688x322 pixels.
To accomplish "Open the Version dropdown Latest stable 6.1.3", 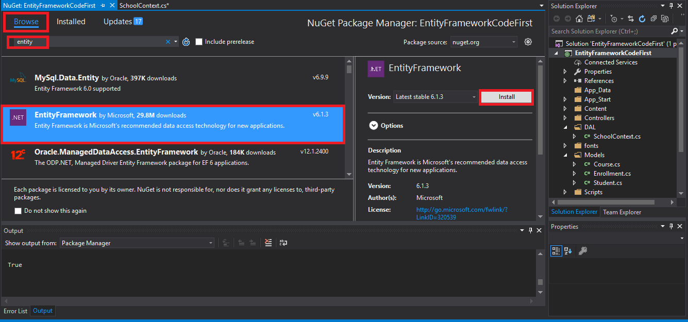I will pos(436,97).
